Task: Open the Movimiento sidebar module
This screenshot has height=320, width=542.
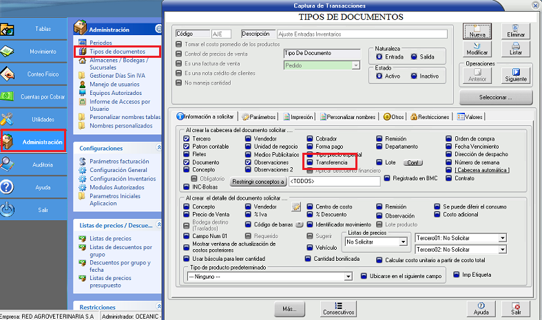Action: pyautogui.click(x=10, y=52)
